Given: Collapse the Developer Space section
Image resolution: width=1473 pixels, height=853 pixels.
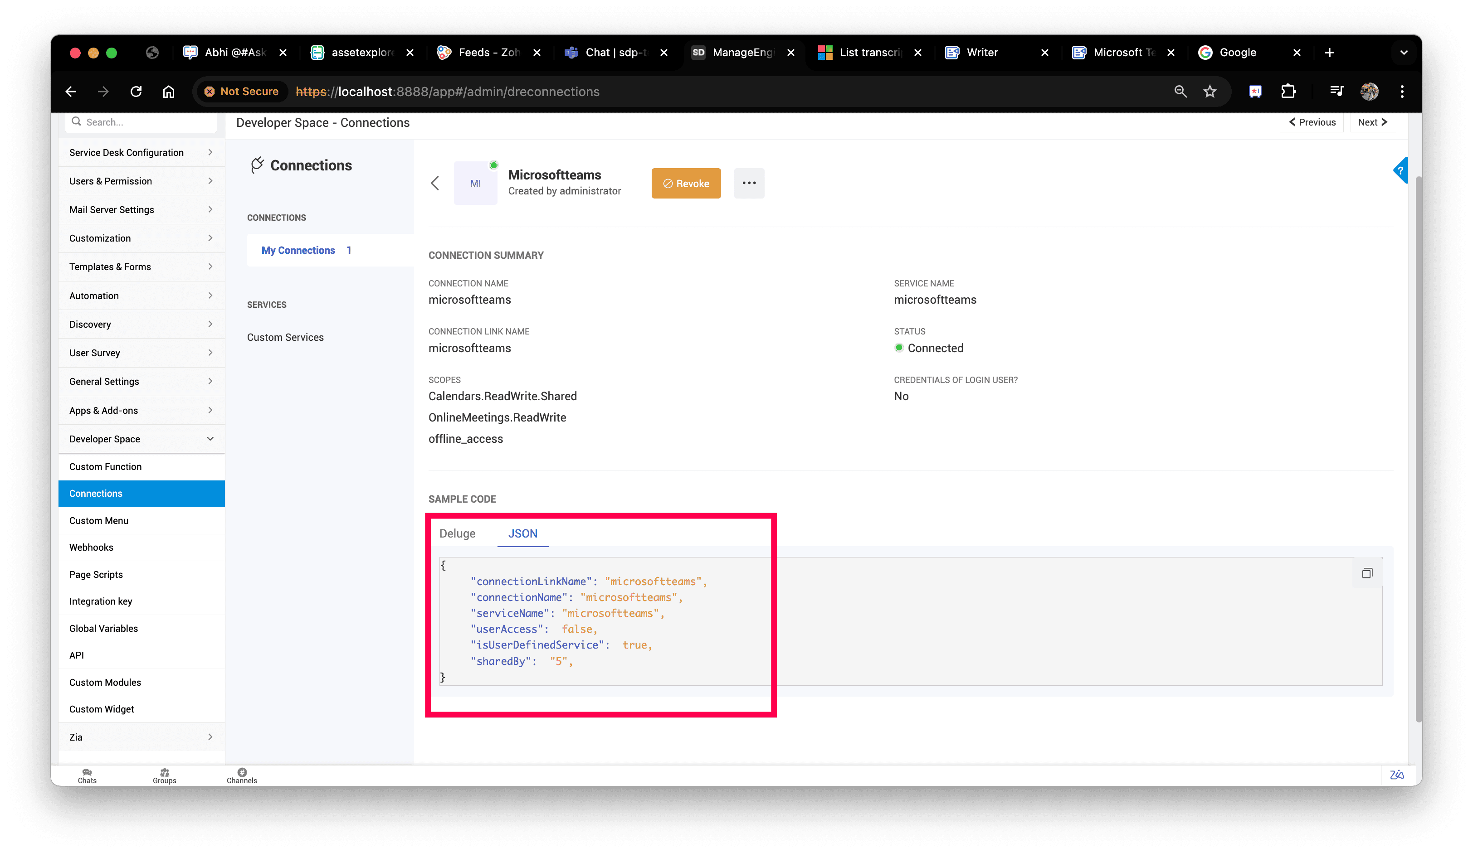Looking at the screenshot, I should pyautogui.click(x=141, y=439).
